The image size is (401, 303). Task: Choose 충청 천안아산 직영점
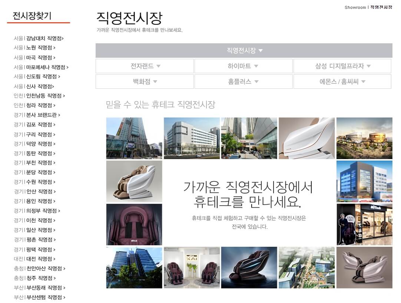[x=40, y=269]
